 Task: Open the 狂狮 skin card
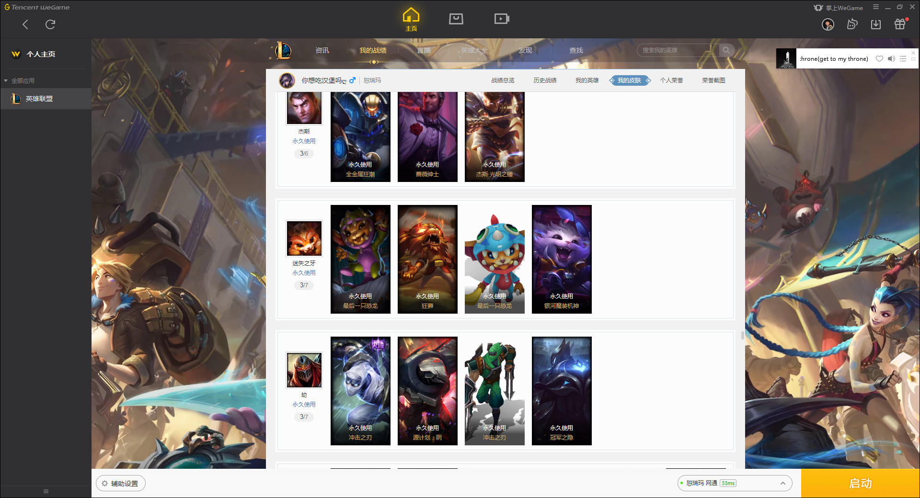tap(427, 259)
